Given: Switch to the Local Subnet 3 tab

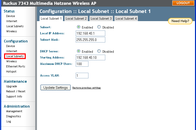Looking at the screenshot, I should pyautogui.click(x=101, y=19).
